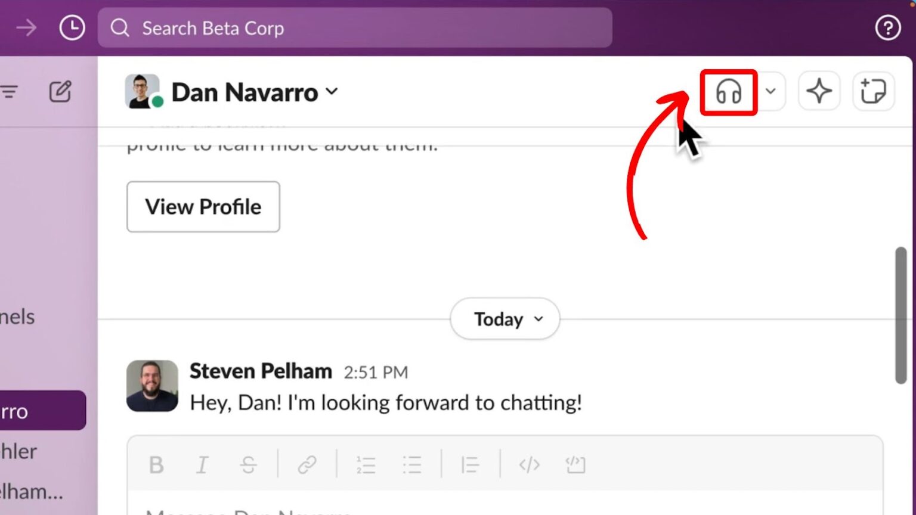Click the forward navigation arrow
Image resolution: width=916 pixels, height=515 pixels.
(x=26, y=27)
